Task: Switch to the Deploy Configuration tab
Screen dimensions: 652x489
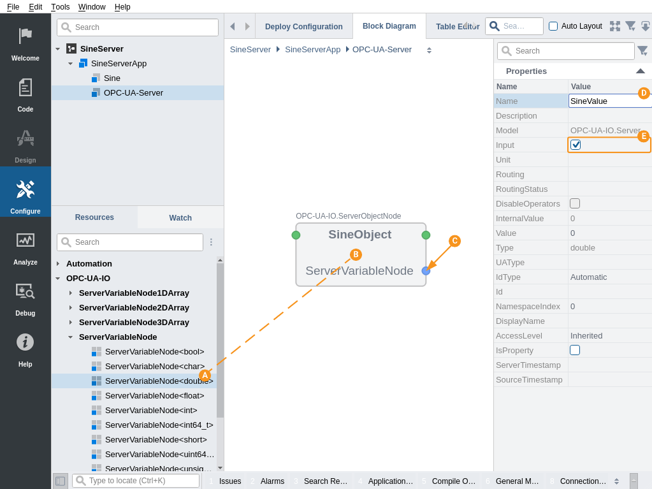Action: [x=303, y=27]
